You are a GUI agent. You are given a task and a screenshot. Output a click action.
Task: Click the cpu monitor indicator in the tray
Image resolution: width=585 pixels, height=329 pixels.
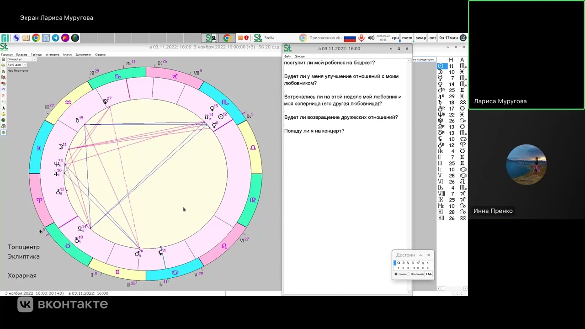[x=395, y=38]
